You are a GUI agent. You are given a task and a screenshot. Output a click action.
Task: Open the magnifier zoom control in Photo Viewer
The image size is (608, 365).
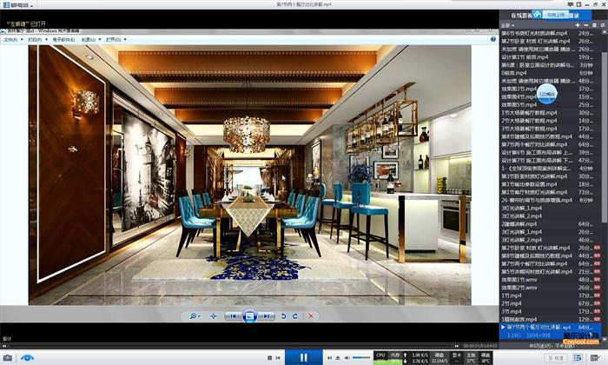click(x=195, y=316)
